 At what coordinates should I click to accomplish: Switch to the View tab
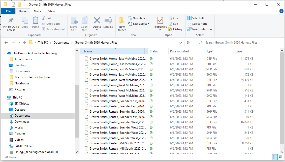click(51, 11)
